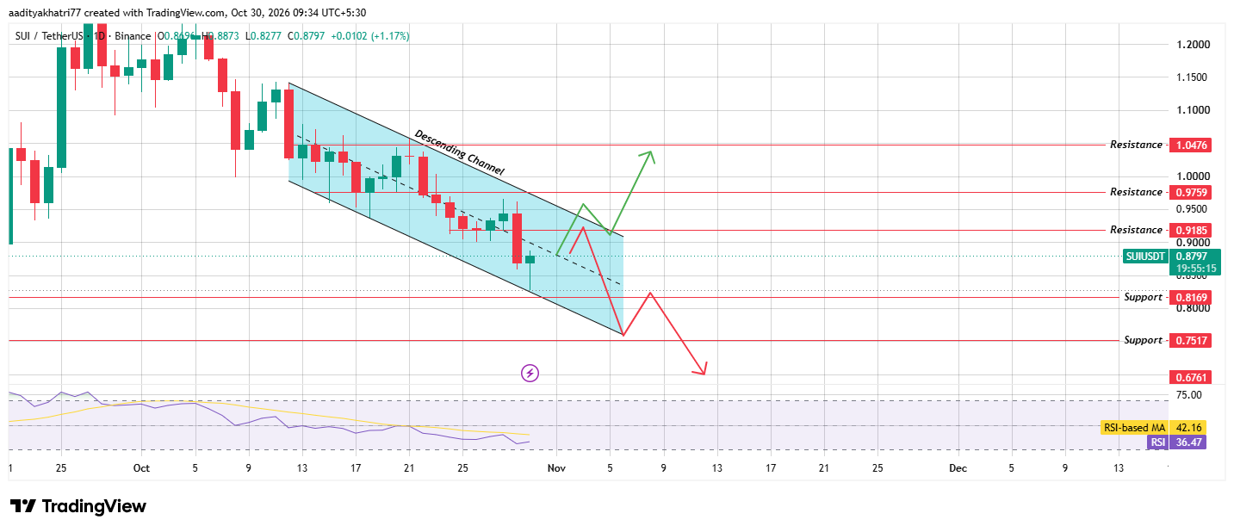
Task: Click the 0.6761 red price tag
Action: 1190,377
